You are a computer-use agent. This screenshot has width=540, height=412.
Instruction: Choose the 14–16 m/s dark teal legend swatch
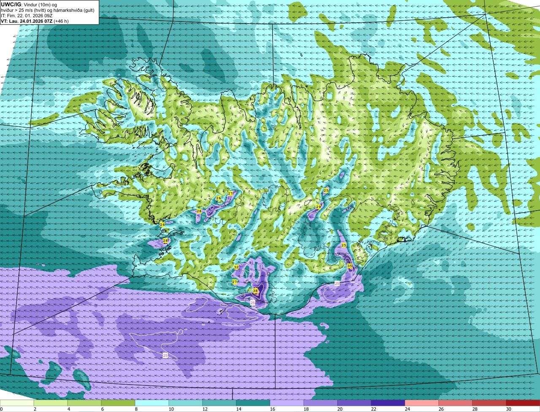253,403
